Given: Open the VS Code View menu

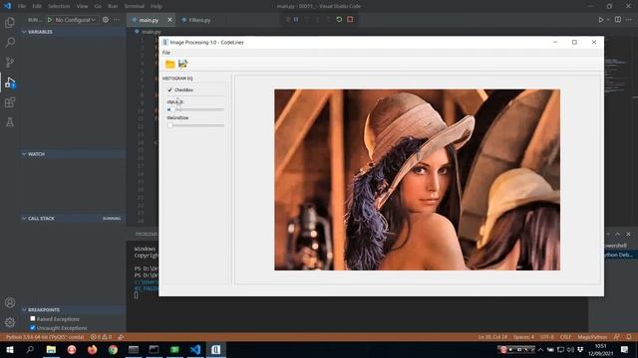Looking at the screenshot, I should click(x=82, y=6).
